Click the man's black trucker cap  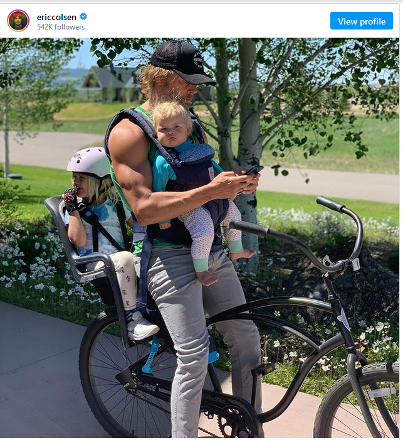[182, 62]
